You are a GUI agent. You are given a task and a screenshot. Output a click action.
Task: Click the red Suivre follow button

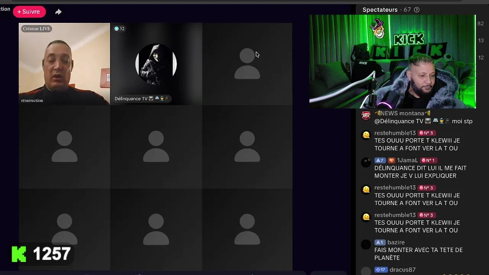click(29, 12)
